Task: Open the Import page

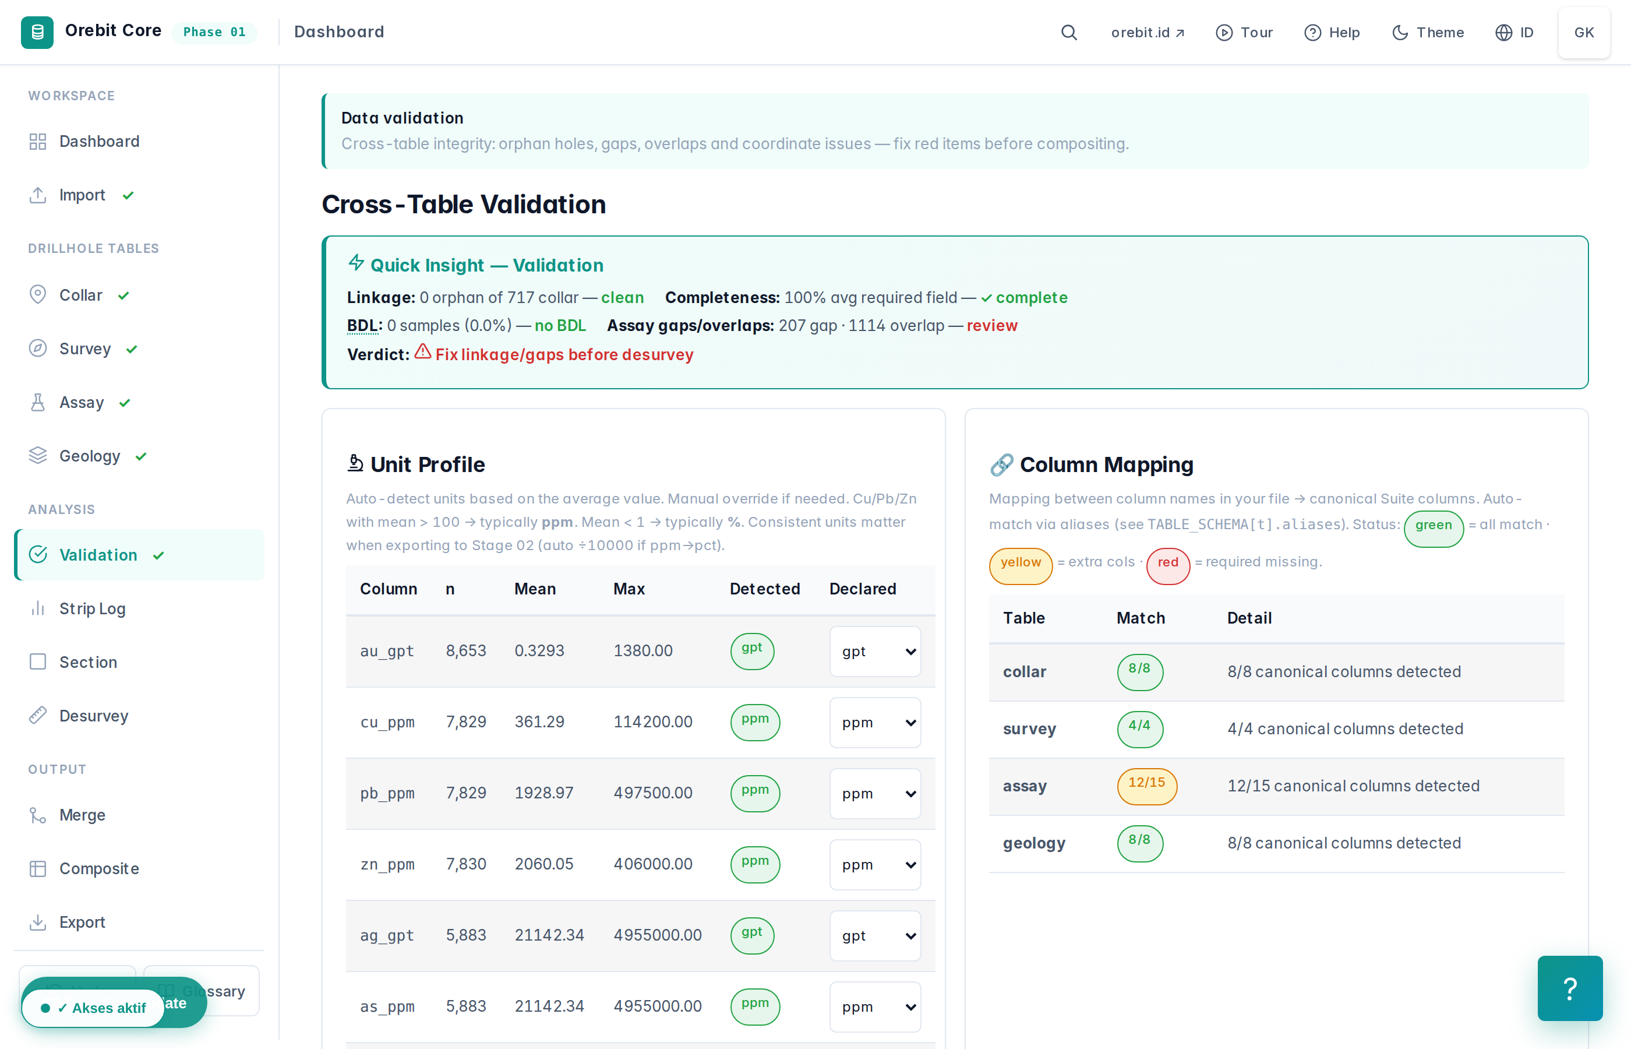Action: click(x=139, y=195)
